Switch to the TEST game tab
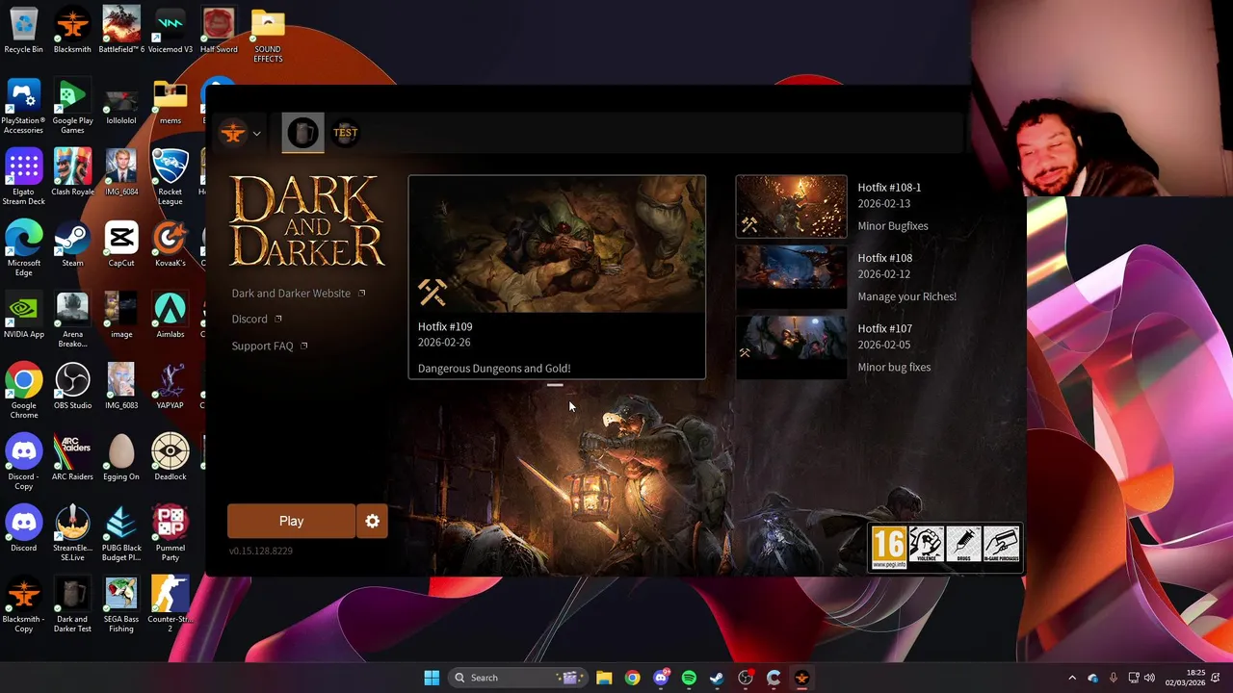 [345, 133]
